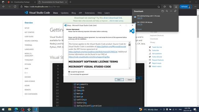The height and width of the screenshot is (112, 199).
Task: Open Microsoft Edge from taskbar
Action: [16, 109]
